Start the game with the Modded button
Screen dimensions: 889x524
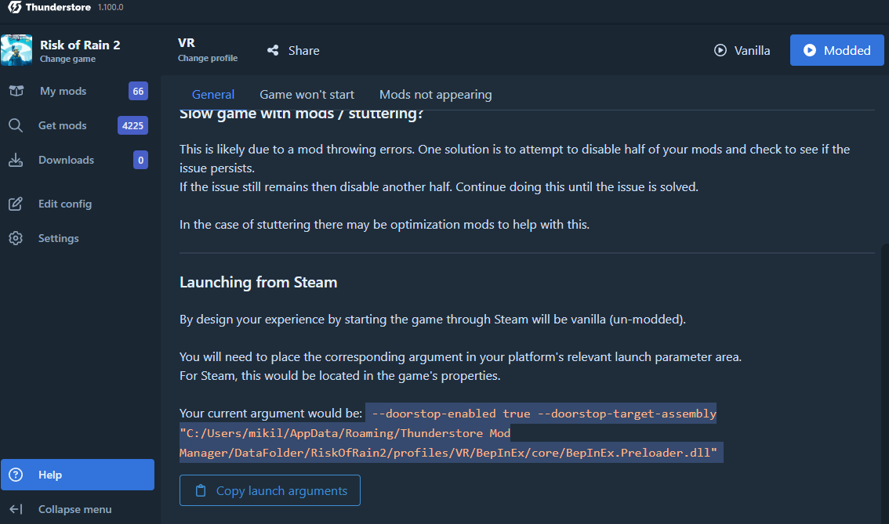836,50
